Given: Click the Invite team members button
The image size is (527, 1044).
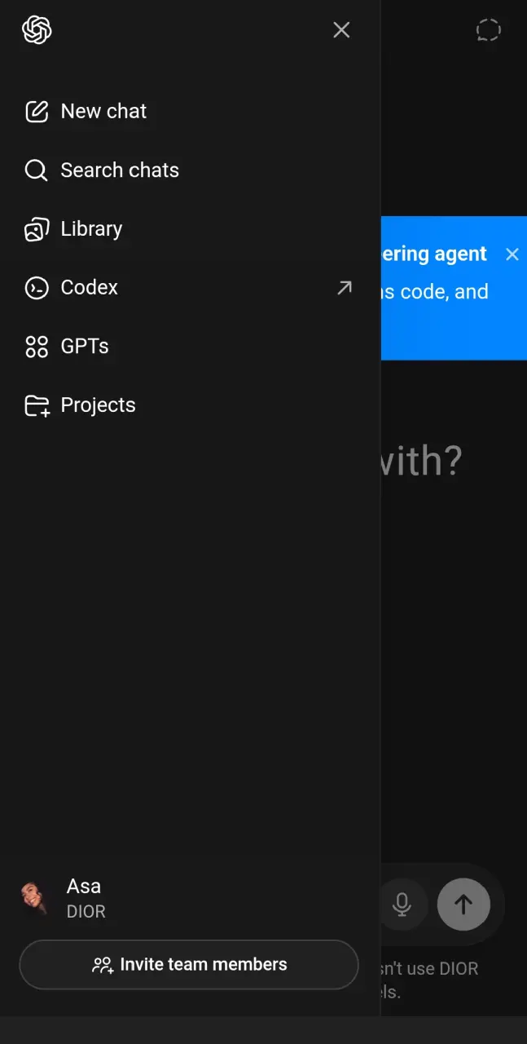Looking at the screenshot, I should tap(189, 964).
